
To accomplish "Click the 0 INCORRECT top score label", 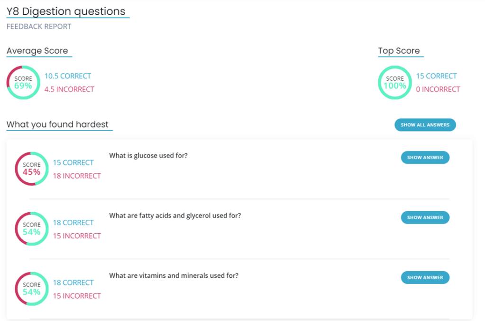I will pyautogui.click(x=438, y=89).
